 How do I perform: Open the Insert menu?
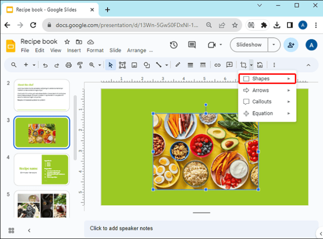tap(74, 51)
